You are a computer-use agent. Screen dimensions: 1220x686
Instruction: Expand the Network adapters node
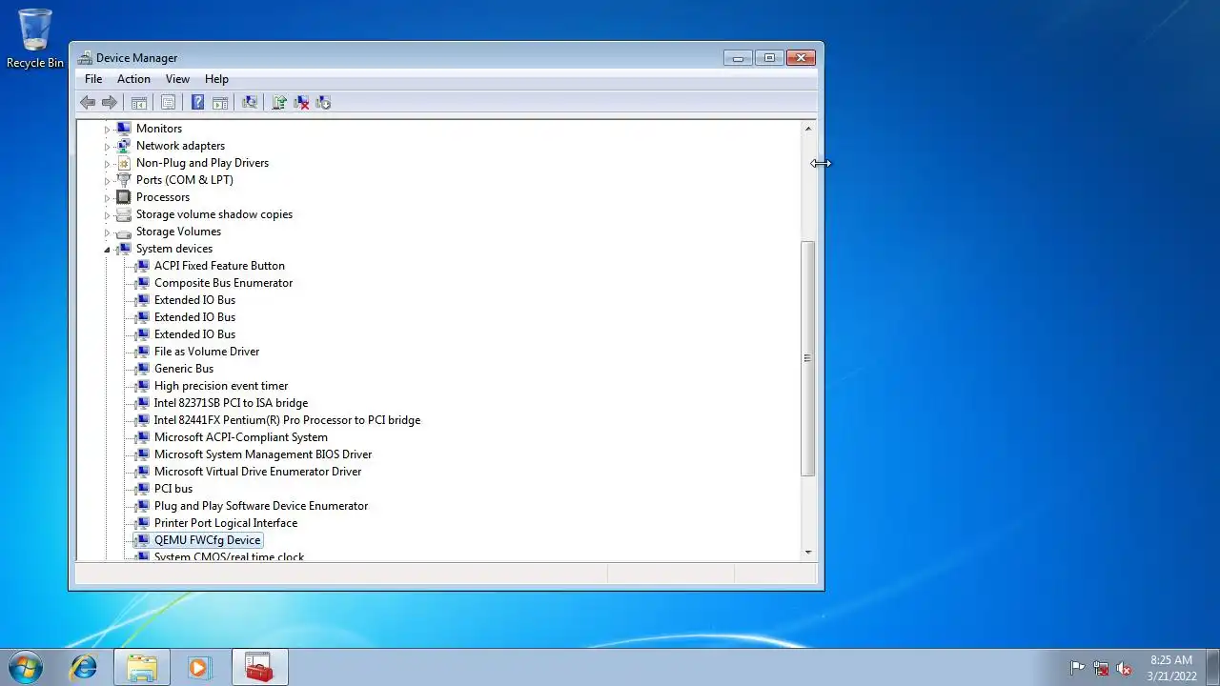point(108,147)
